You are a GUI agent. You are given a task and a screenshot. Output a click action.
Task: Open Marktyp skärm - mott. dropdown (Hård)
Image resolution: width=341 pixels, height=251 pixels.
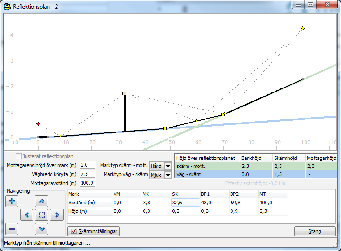[161, 166]
